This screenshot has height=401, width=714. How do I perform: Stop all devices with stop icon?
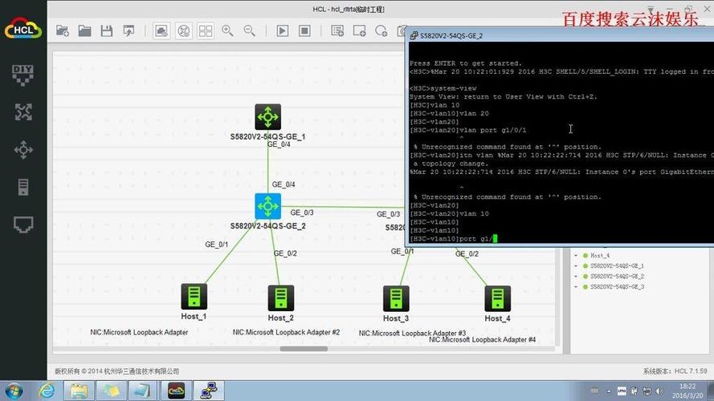304,30
